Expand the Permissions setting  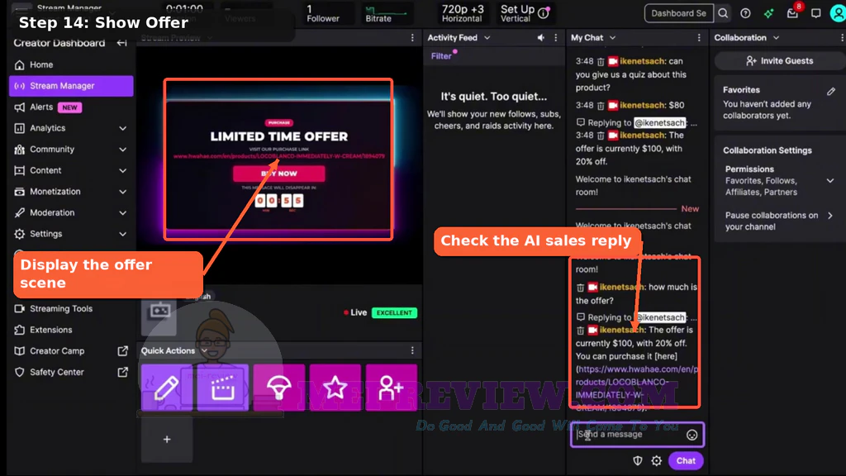click(x=829, y=181)
